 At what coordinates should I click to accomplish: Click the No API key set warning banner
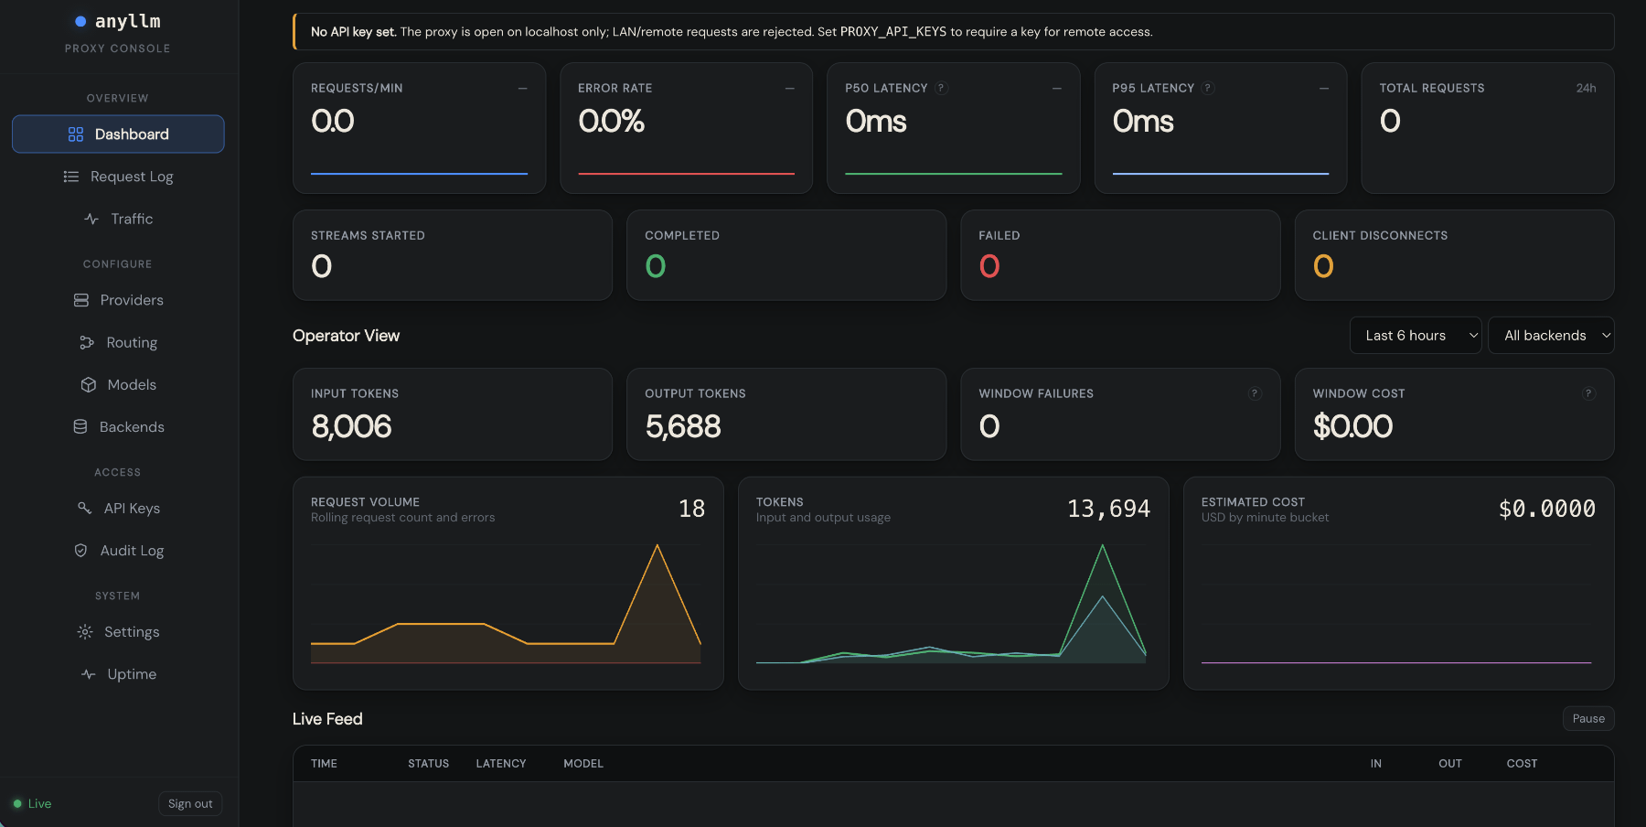[x=954, y=32]
